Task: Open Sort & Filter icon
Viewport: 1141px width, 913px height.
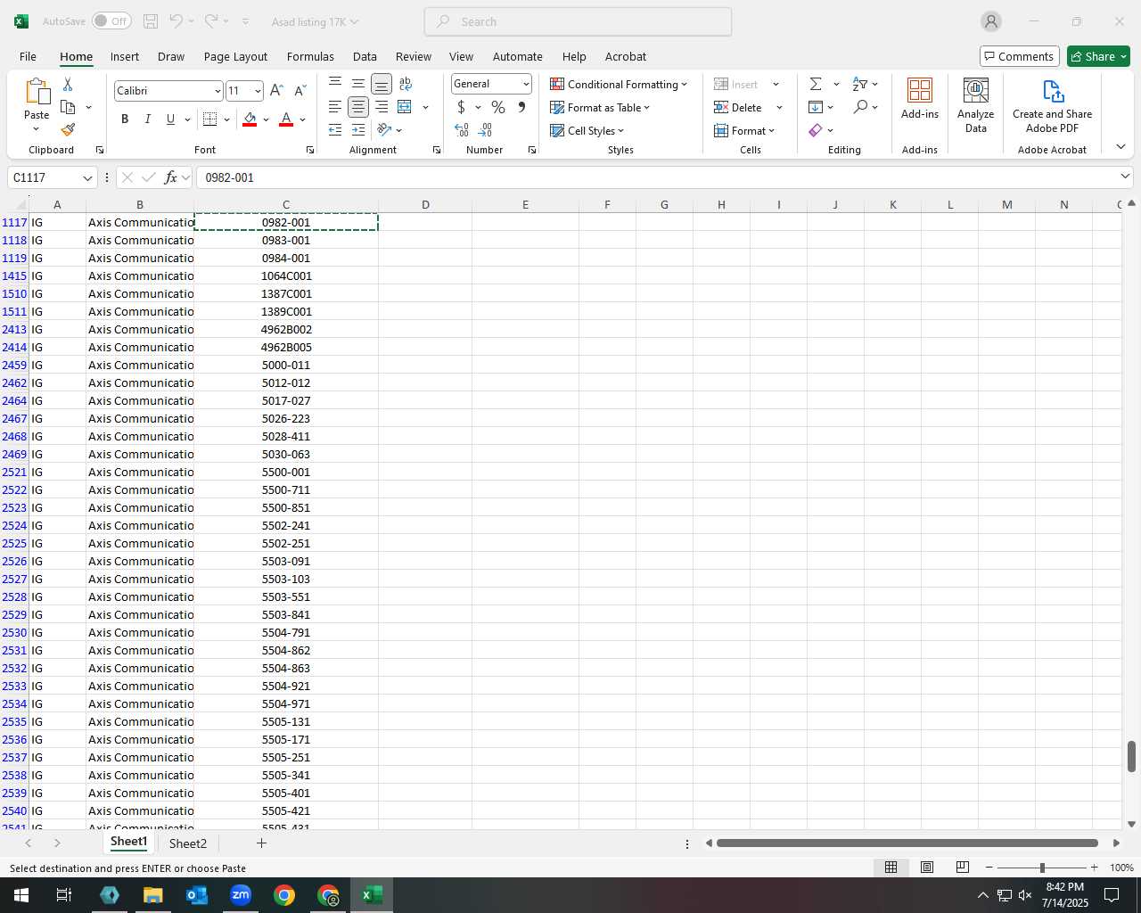Action: [x=860, y=84]
